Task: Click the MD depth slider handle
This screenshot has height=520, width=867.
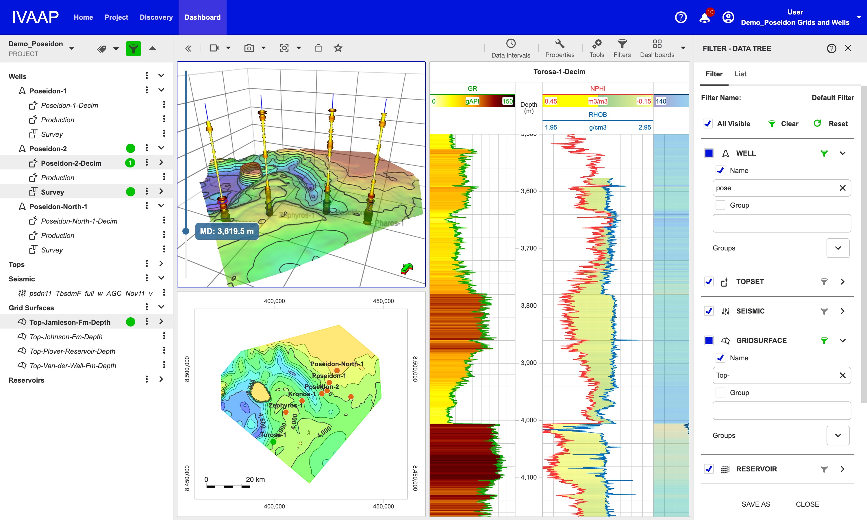Action: coord(186,231)
